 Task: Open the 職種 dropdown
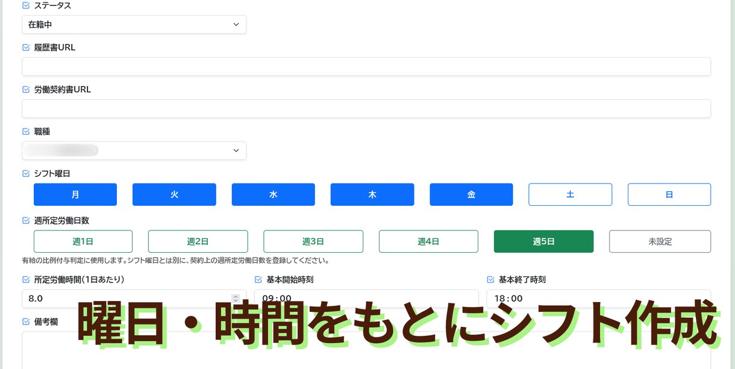pos(134,150)
